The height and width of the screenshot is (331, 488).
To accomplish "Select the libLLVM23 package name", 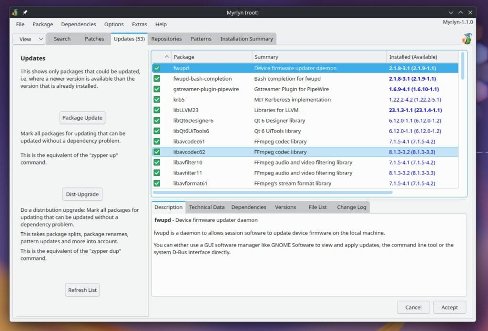I will tap(186, 110).
